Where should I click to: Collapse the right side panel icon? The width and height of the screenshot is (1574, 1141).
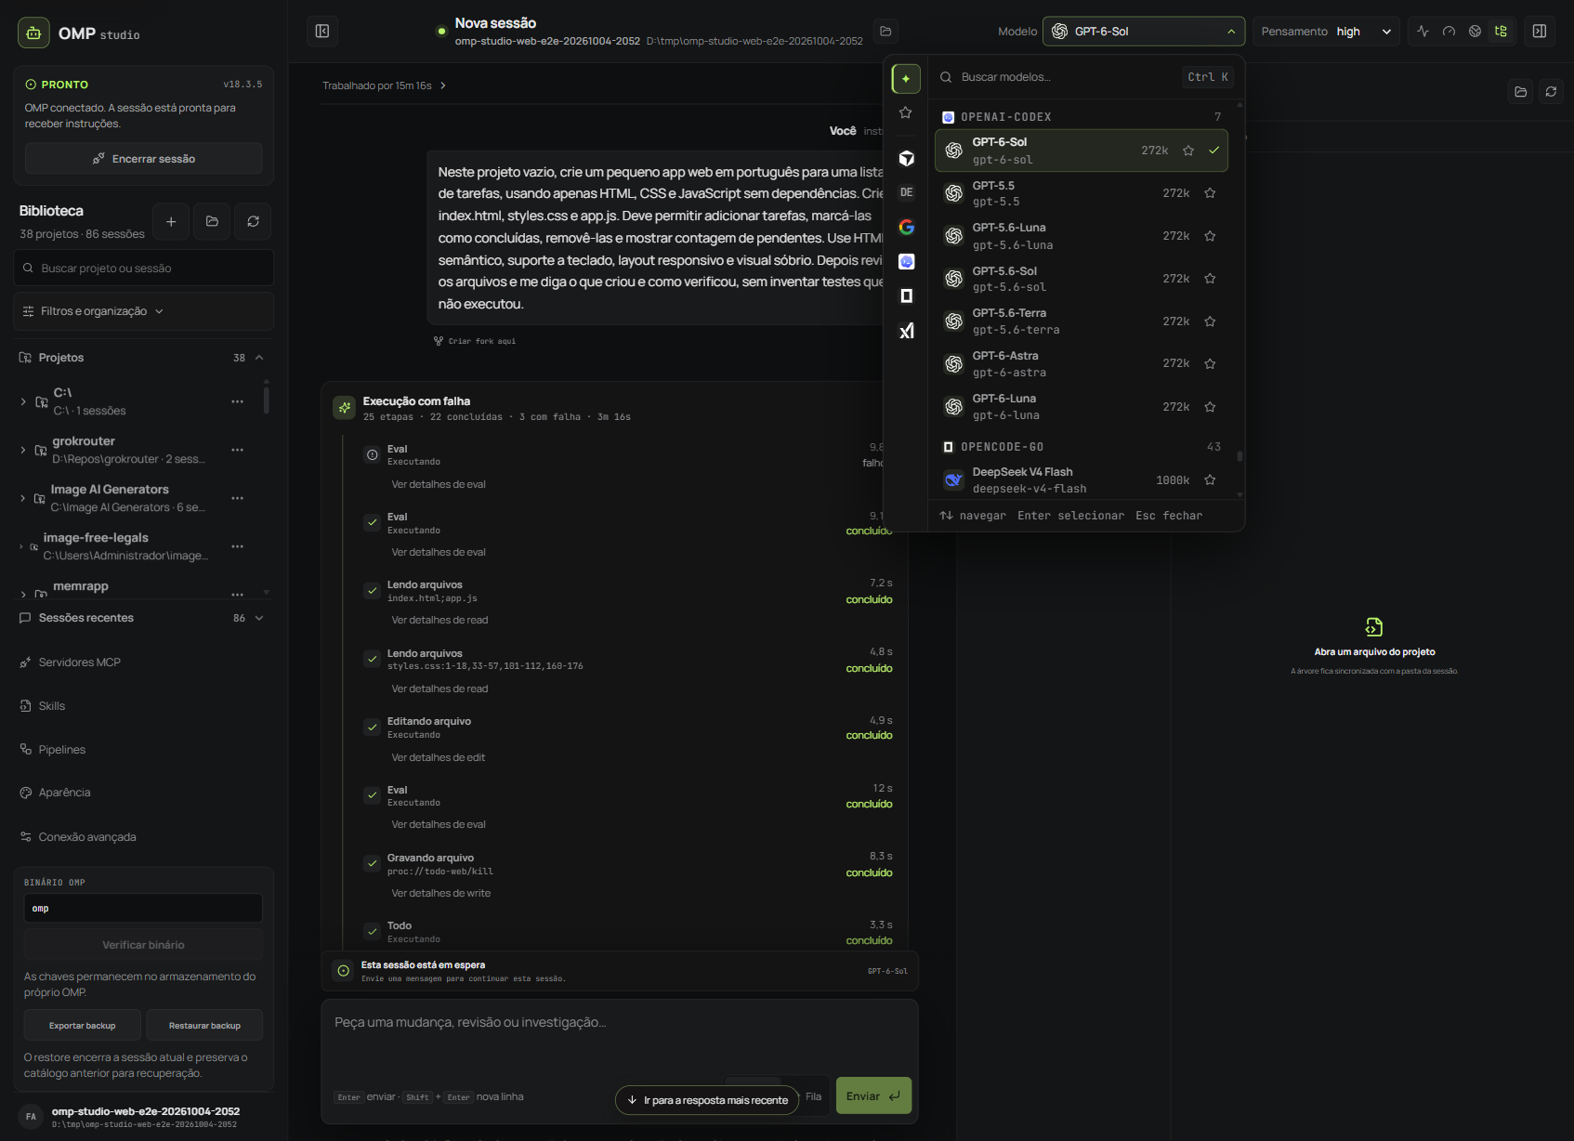[x=1540, y=32]
